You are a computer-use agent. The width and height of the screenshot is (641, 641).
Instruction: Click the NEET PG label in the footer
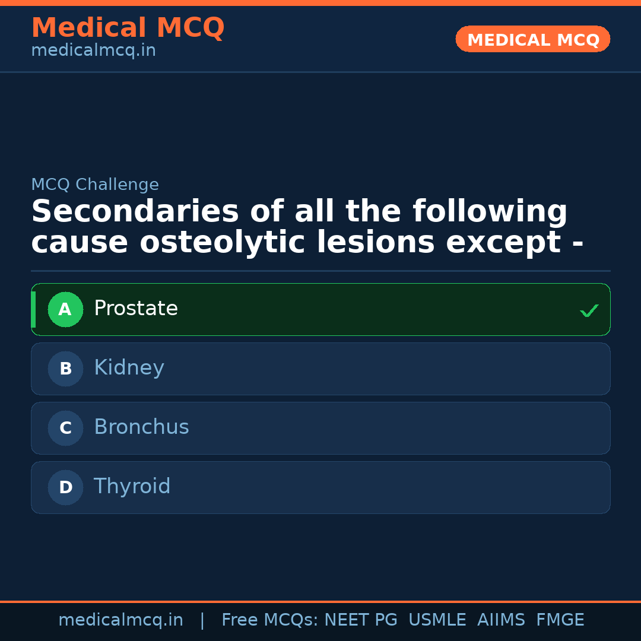(360, 619)
